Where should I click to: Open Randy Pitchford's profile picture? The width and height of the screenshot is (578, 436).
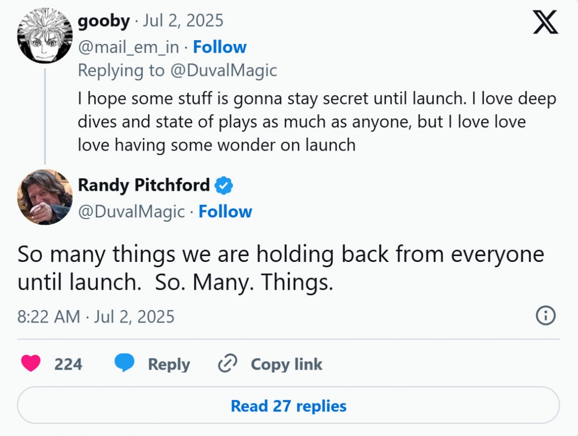(x=44, y=197)
